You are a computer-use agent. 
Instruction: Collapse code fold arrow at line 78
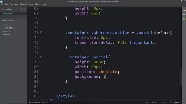click(41, 57)
